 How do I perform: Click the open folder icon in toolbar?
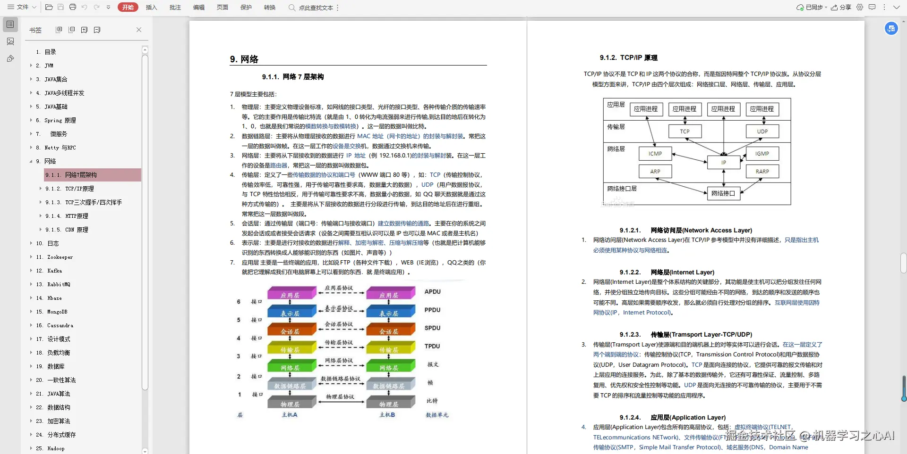point(49,7)
